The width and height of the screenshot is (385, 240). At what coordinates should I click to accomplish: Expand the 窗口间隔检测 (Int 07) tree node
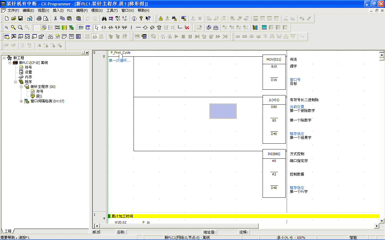(x=21, y=101)
